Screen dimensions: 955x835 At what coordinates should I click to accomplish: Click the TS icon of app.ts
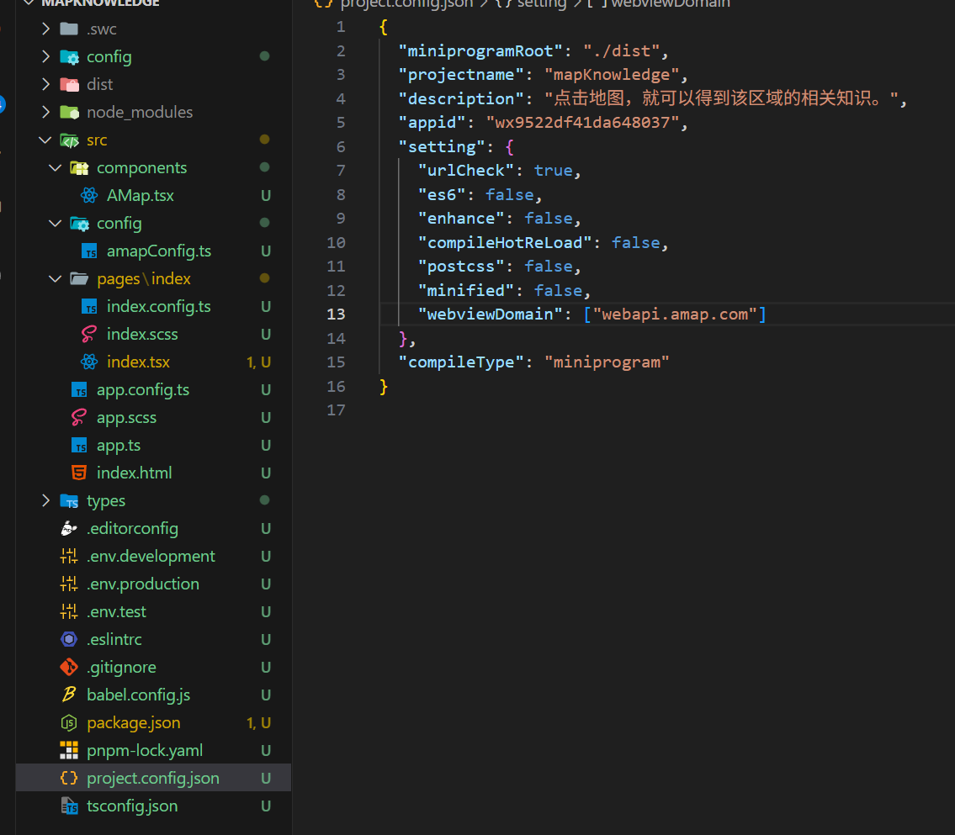(79, 445)
